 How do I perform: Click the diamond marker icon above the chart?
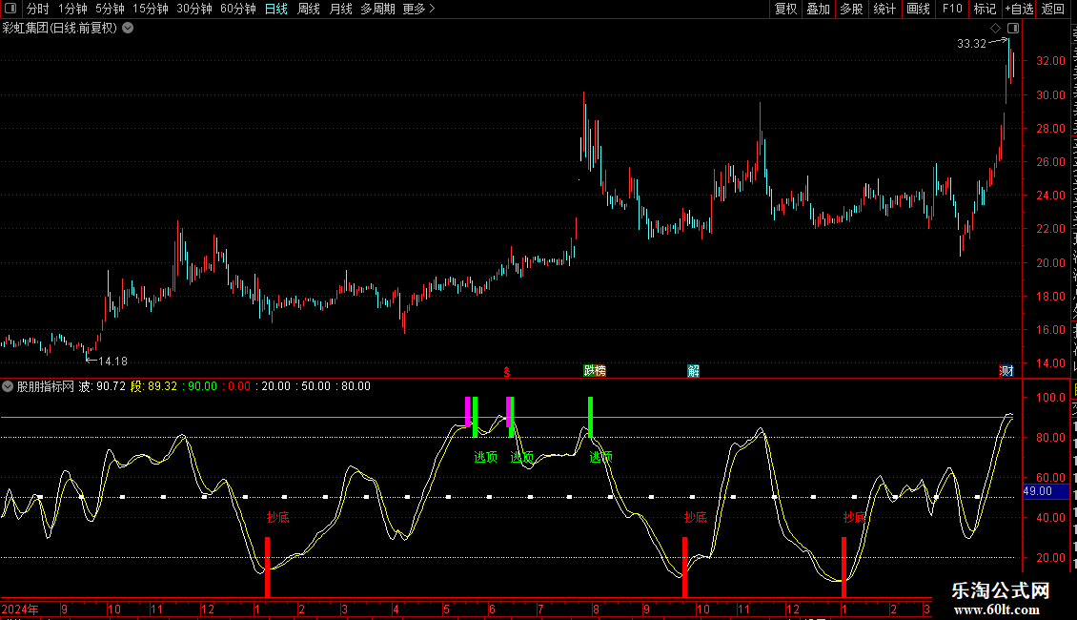pyautogui.click(x=995, y=29)
